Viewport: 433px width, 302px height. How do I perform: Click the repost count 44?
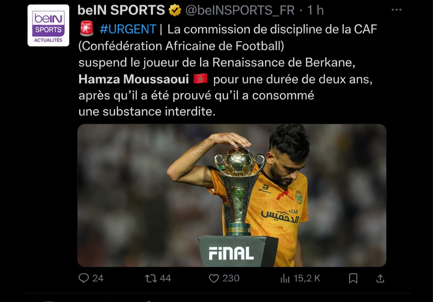click(x=165, y=278)
